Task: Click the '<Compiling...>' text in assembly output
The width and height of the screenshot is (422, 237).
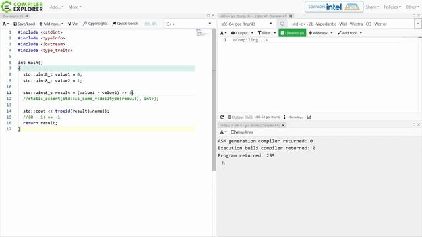Action: point(251,40)
